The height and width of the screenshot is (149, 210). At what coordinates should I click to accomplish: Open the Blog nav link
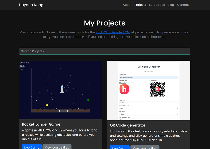click(x=171, y=5)
